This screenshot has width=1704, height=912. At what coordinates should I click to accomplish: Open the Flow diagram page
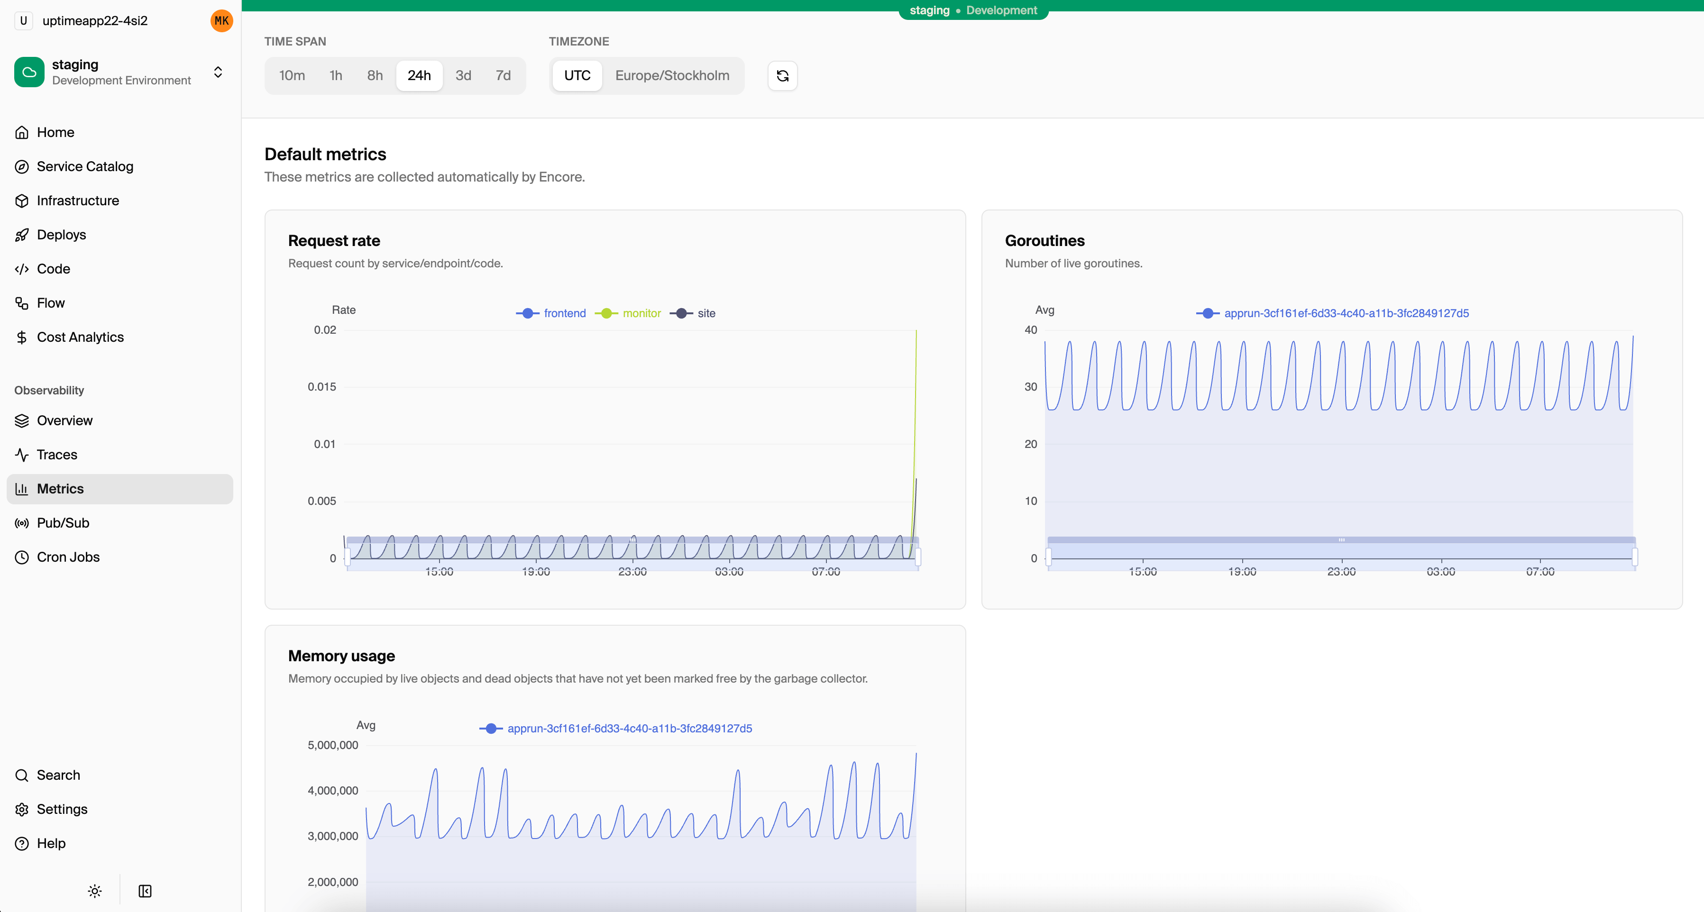coord(50,303)
